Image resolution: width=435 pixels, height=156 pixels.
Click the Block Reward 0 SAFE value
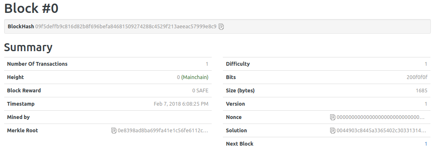click(200, 91)
